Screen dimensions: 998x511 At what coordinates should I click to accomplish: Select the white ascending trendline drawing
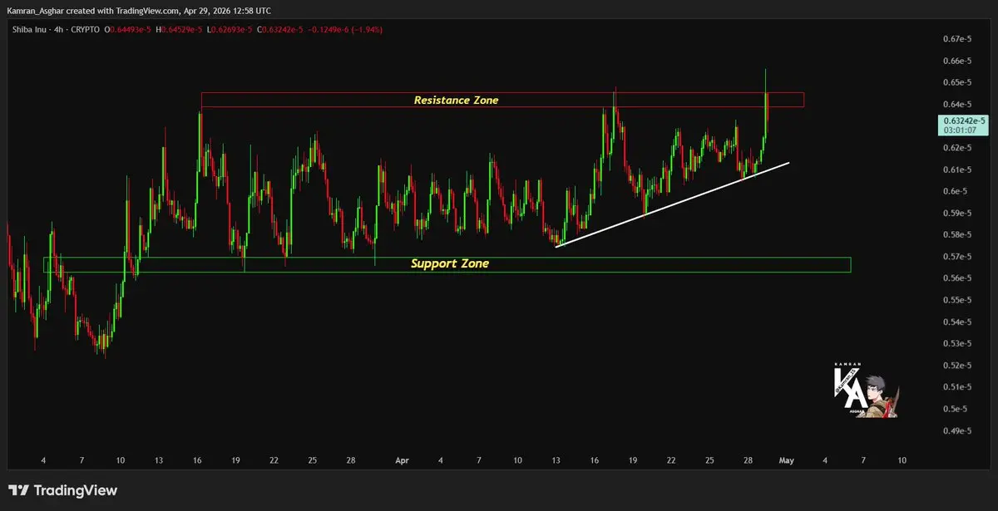[674, 204]
